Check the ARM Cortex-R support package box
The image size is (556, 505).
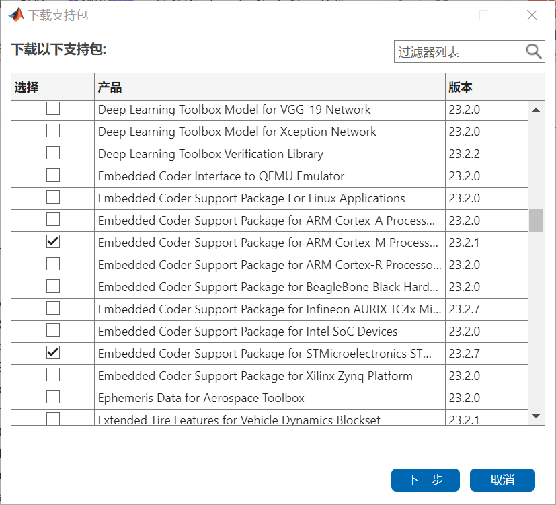pyautogui.click(x=53, y=264)
